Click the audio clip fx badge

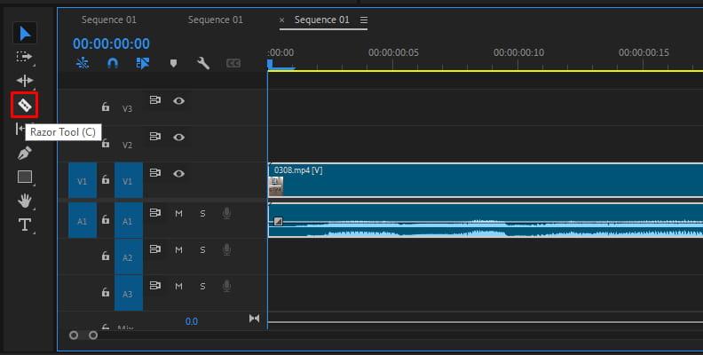279,221
